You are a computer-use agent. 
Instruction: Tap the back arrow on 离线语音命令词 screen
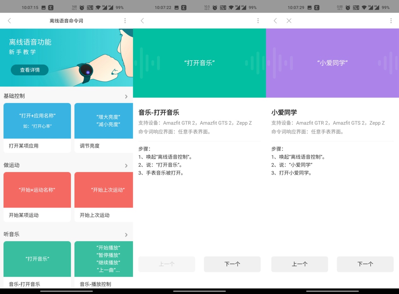coord(9,21)
